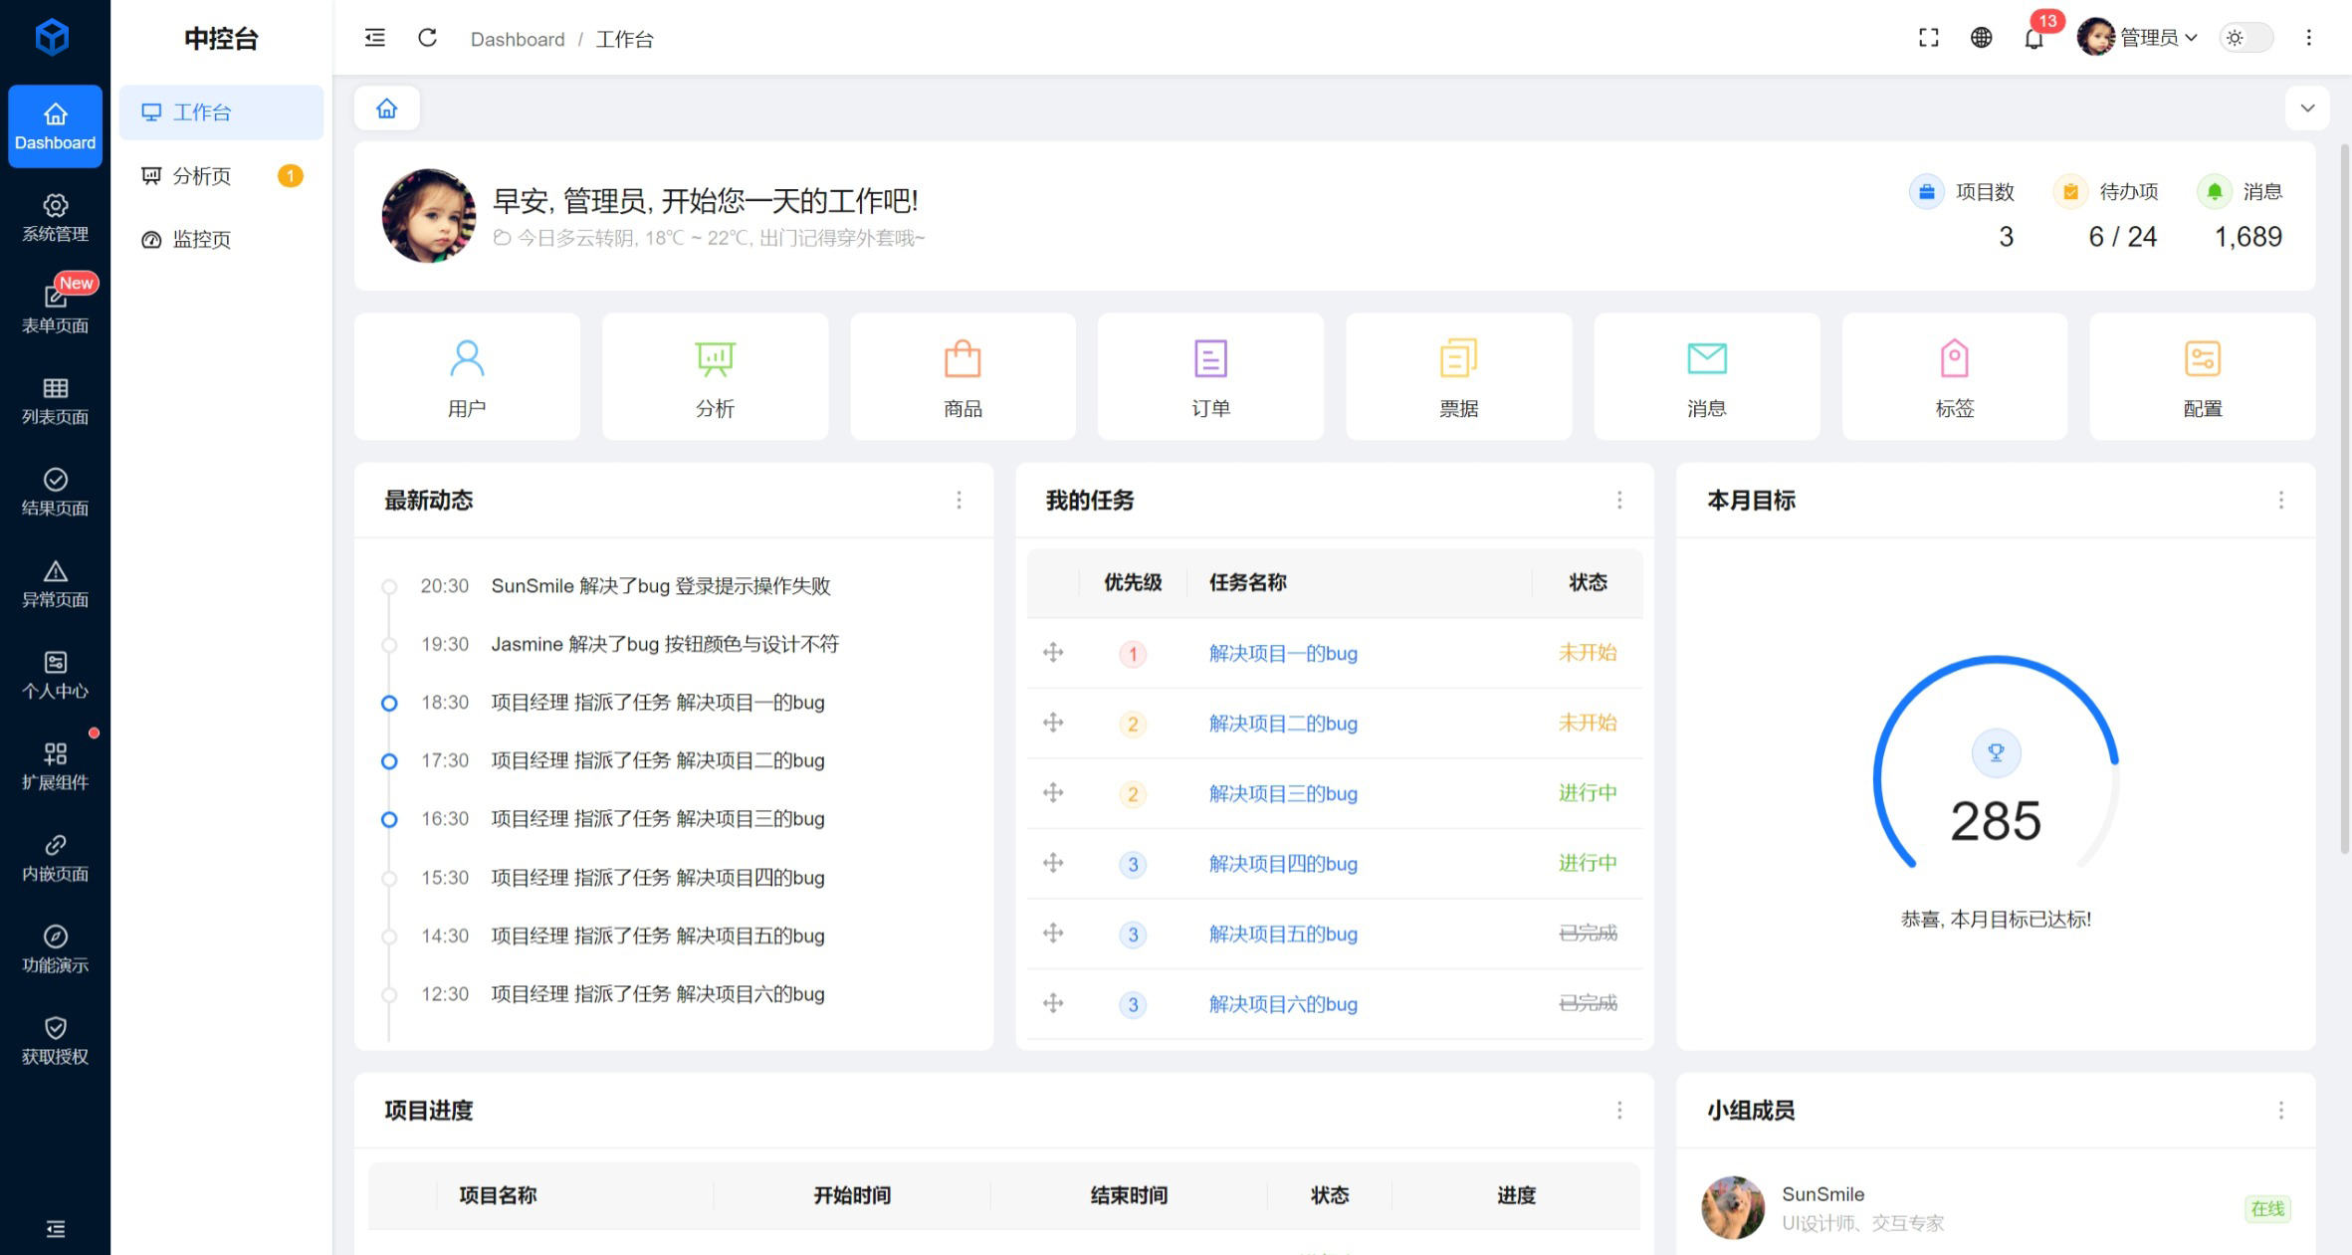Viewport: 2352px width, 1255px height.
Task: Click the 标签 tag shortcut icon
Action: click(x=1954, y=359)
